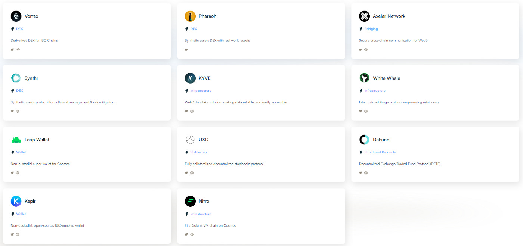The height and width of the screenshot is (246, 523).
Task: Click the Vortex project logo
Action: [16, 16]
